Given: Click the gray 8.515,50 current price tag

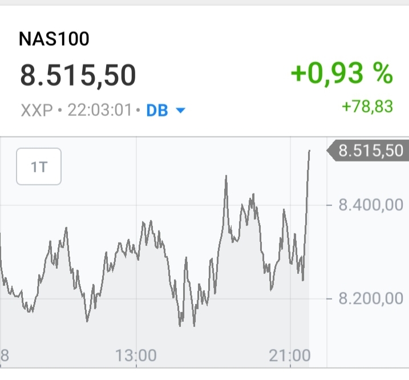Looking at the screenshot, I should (x=370, y=151).
